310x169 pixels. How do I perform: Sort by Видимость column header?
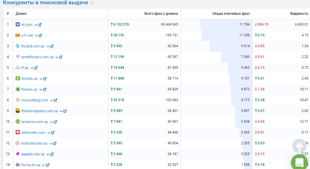(299, 14)
